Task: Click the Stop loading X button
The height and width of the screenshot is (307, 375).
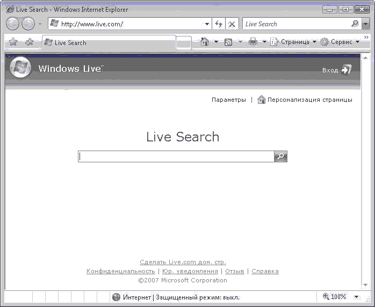Action: click(x=232, y=24)
